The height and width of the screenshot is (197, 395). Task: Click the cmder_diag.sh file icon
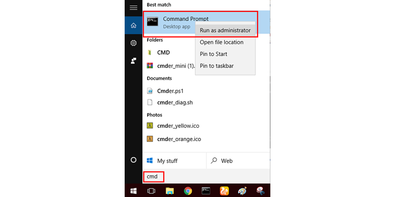tap(150, 102)
